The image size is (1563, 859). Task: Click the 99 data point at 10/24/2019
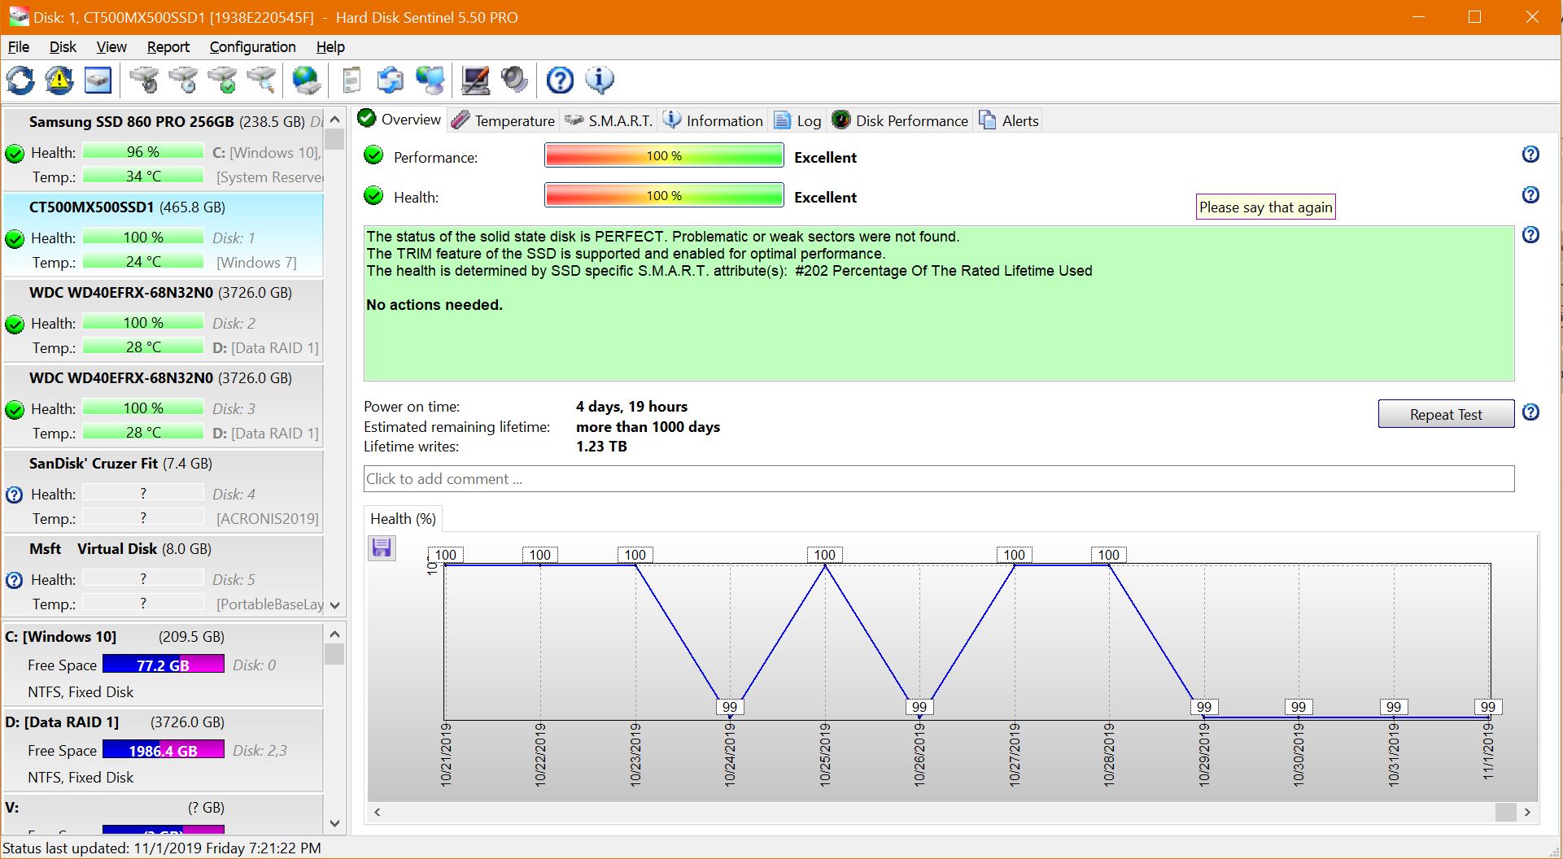coord(730,707)
